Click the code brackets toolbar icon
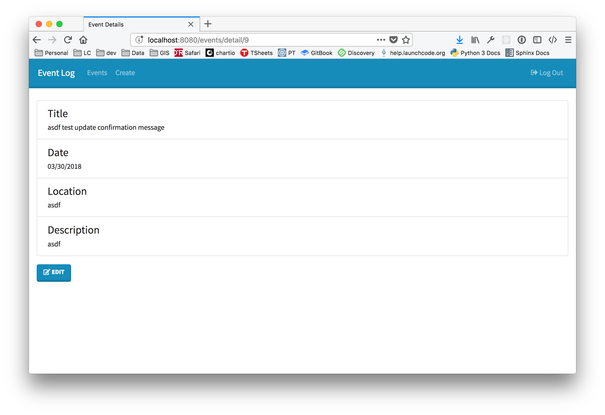Viewport: 605px width, 415px height. coord(553,40)
